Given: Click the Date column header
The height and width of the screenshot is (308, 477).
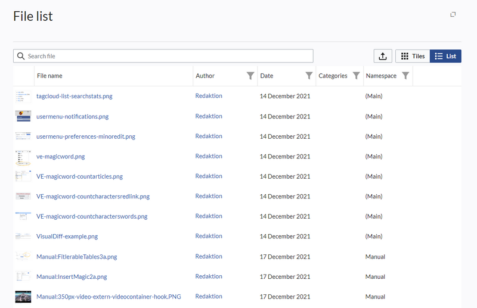Looking at the screenshot, I should [x=267, y=76].
